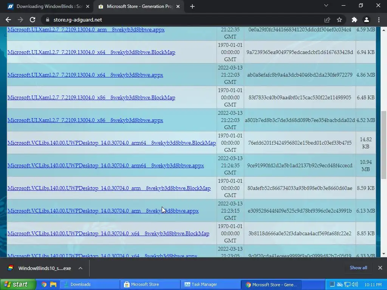Click the taskbar clock 10:11 PM
Viewport: 387px width, 290px height.
pyautogui.click(x=373, y=285)
